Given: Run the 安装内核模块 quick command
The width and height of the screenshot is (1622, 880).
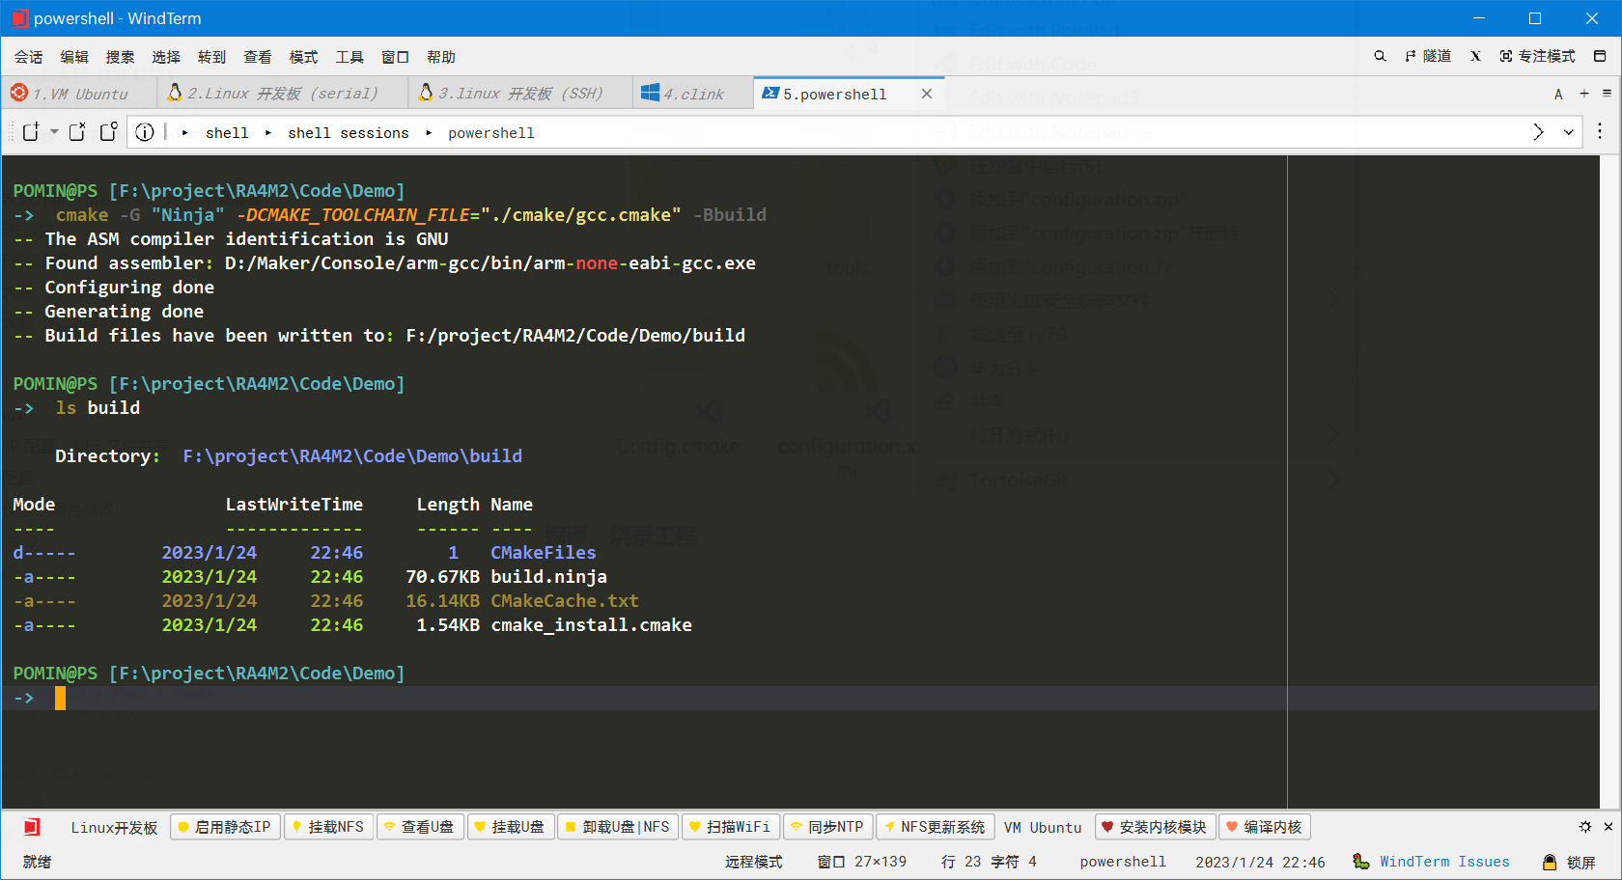Looking at the screenshot, I should click(x=1155, y=827).
